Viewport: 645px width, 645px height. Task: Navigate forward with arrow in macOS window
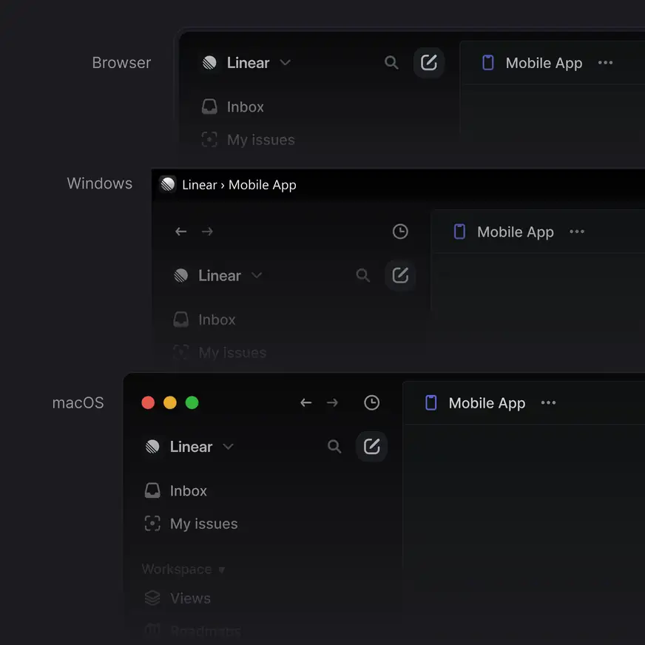pos(332,402)
